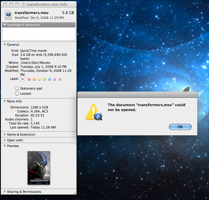Click the document proxy icon in title bar
Viewport: 209px width, 200px height.
(x=23, y=4)
